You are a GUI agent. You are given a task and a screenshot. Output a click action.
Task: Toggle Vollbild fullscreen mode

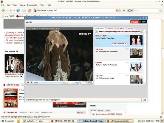(87, 83)
